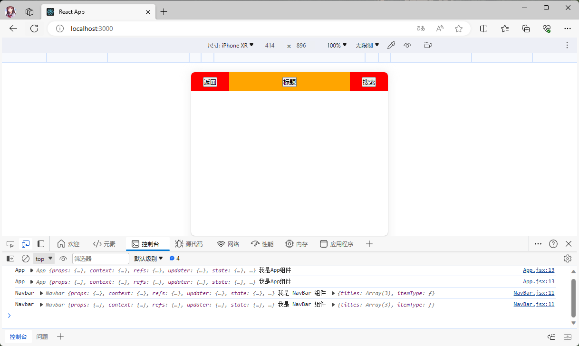Toggle live expression eye icon in console
The width and height of the screenshot is (579, 346).
pos(63,259)
